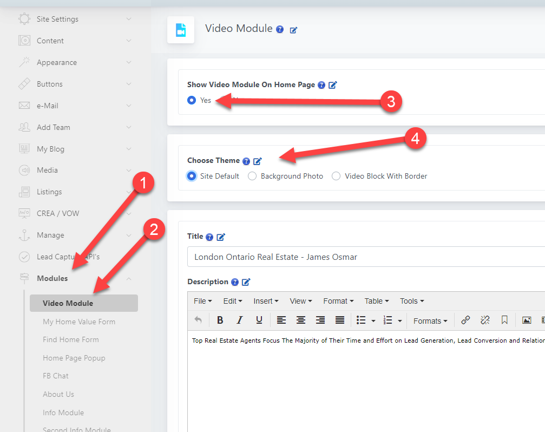Apply italic formatting in editor toolbar

pyautogui.click(x=240, y=320)
